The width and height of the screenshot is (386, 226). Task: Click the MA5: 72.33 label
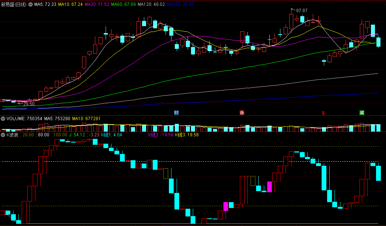[45, 4]
